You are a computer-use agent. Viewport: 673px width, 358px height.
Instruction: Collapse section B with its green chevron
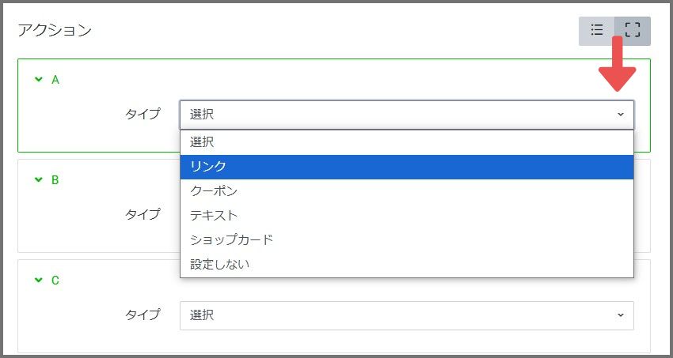(x=39, y=179)
